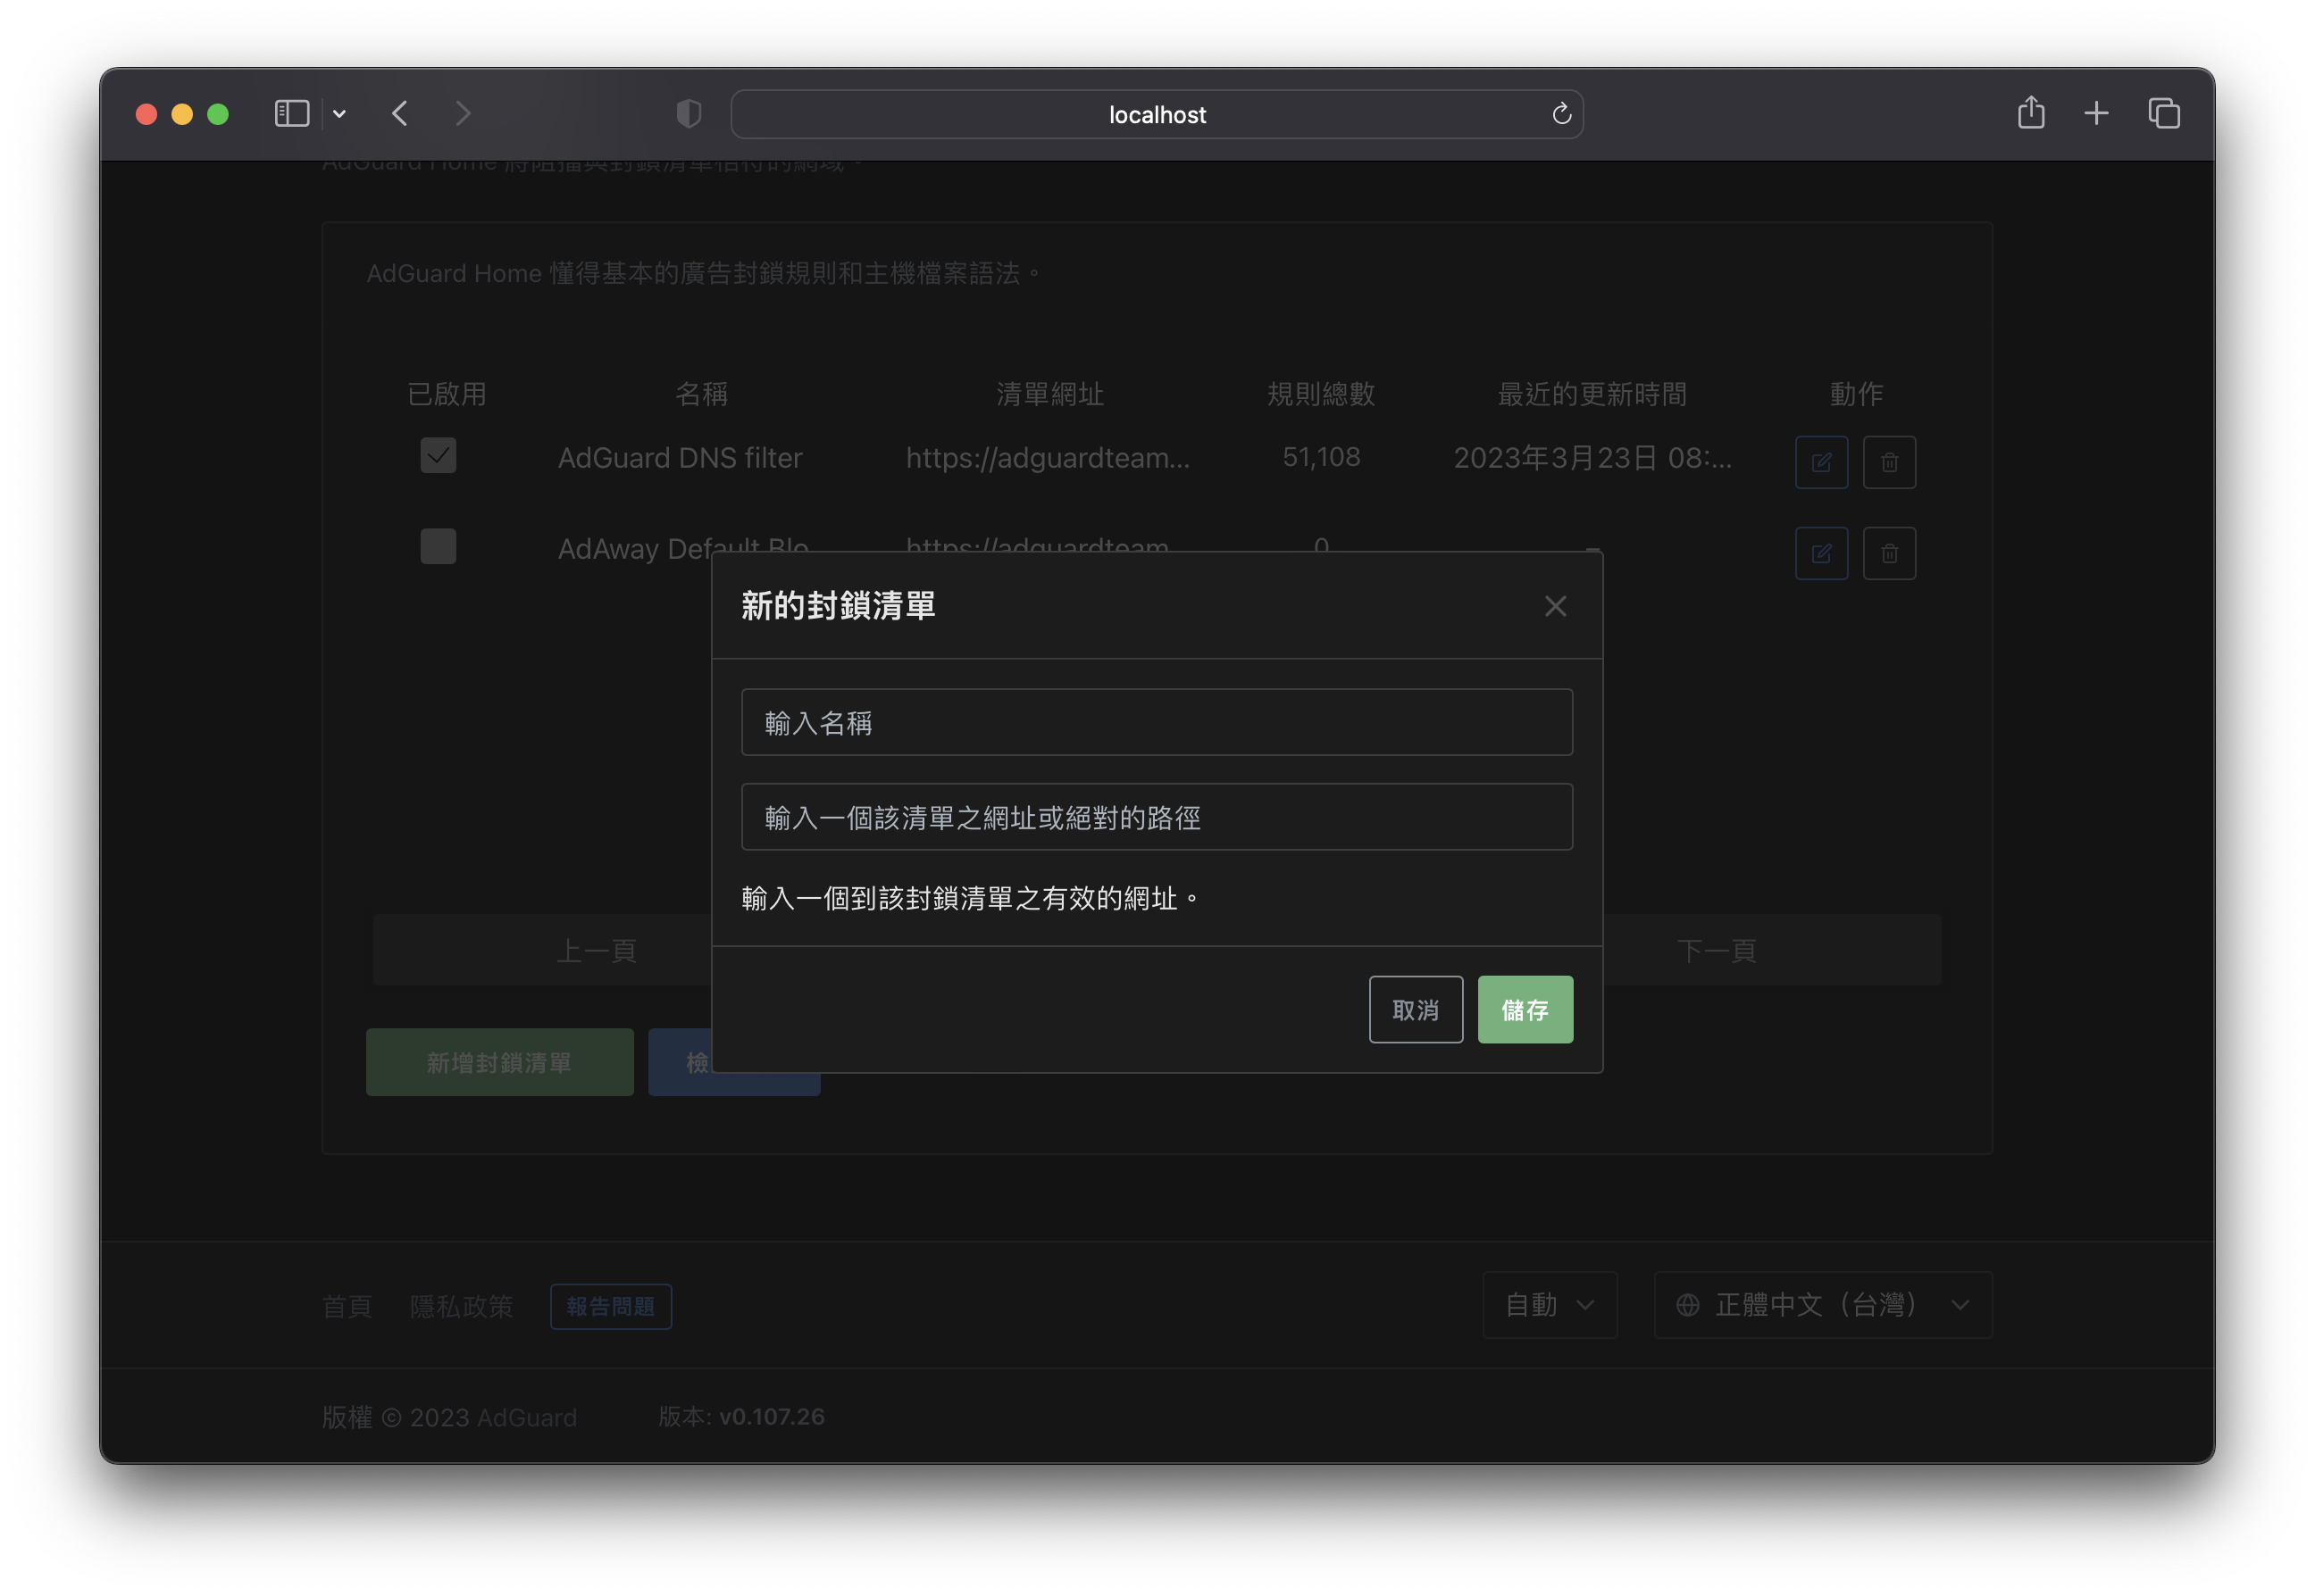The height and width of the screenshot is (1596, 2315).
Task: Toggle AdGuard DNS filter enabled checkbox
Action: [x=439, y=456]
